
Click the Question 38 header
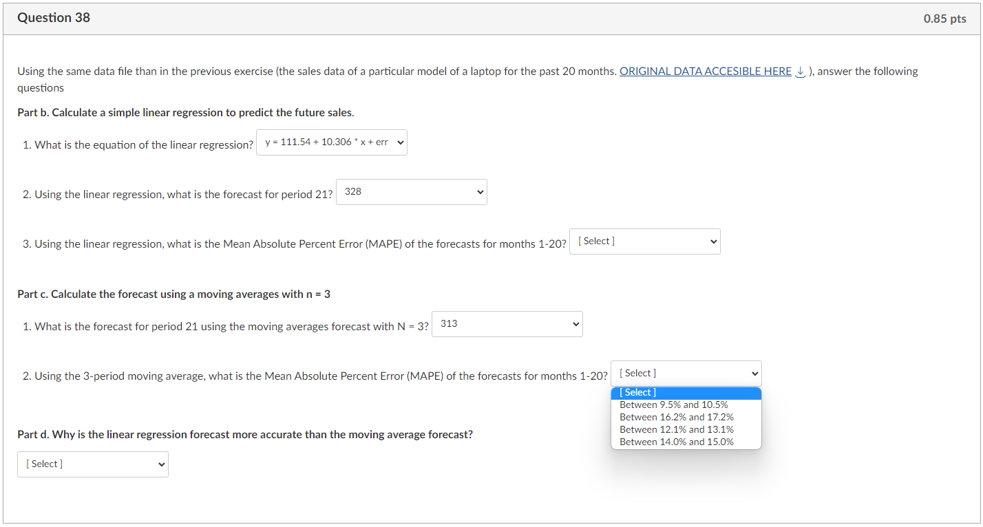(54, 18)
